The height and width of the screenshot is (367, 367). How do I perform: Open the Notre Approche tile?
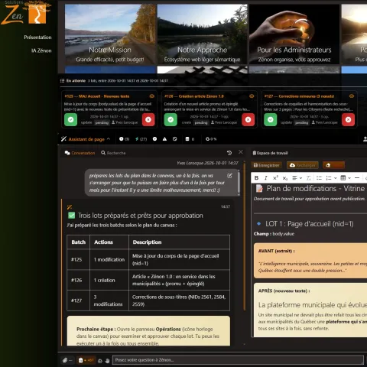pos(202,34)
